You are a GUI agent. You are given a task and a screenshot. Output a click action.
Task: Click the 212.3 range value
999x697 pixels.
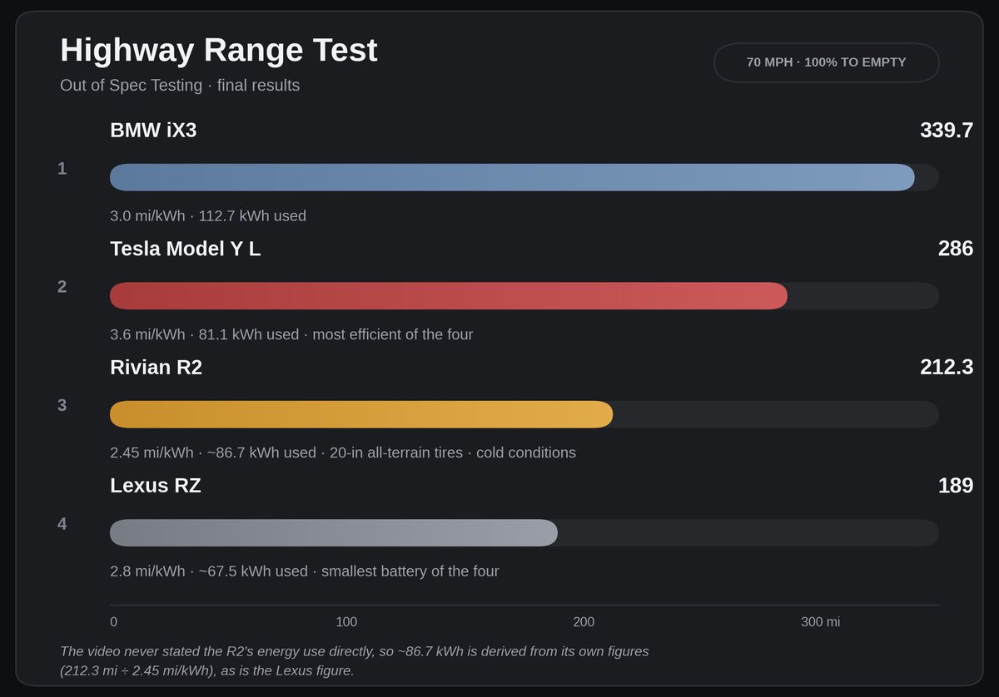(947, 367)
